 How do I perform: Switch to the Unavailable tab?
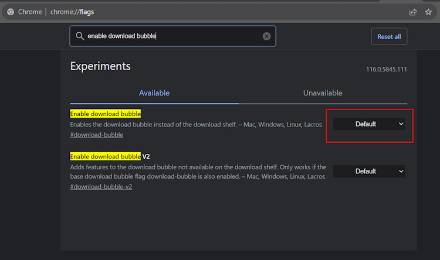[323, 93]
